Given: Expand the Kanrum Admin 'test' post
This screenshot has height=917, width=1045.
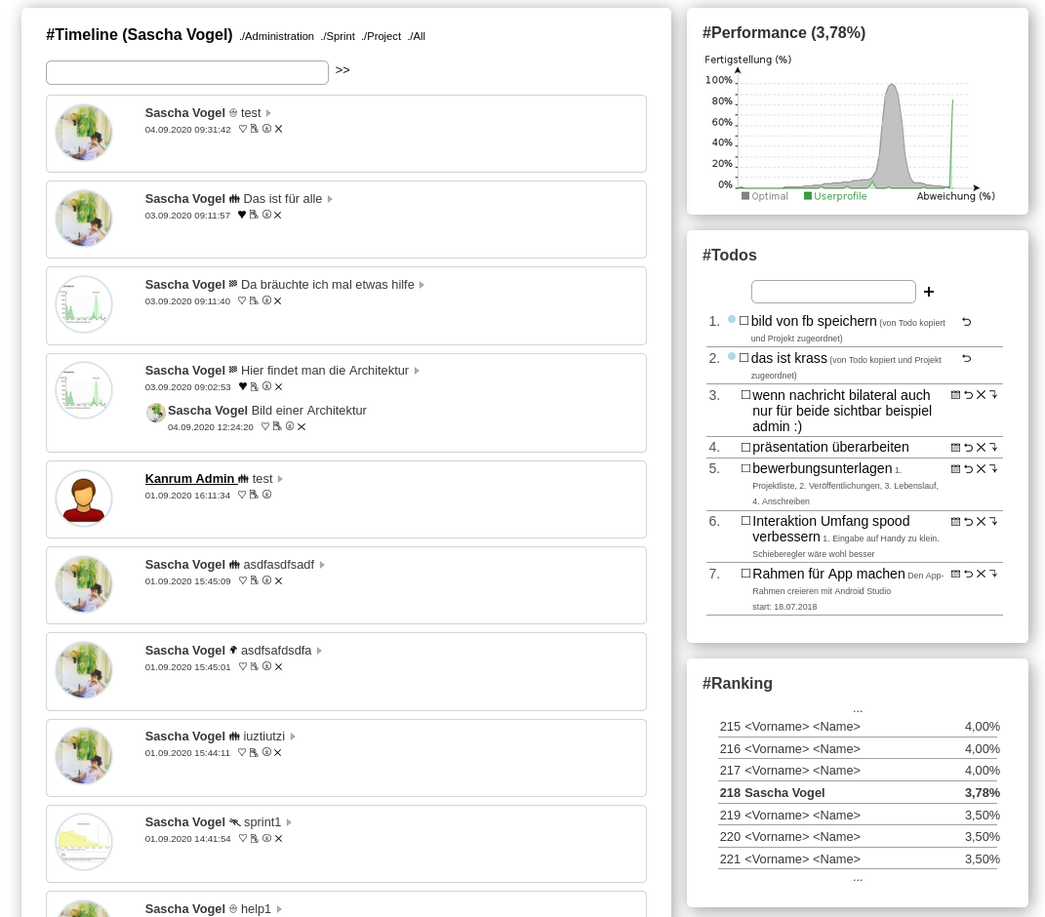Looking at the screenshot, I should click(280, 479).
